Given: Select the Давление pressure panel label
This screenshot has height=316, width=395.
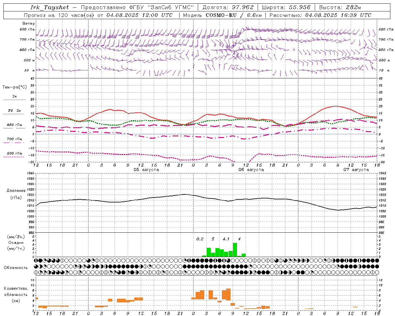Looking at the screenshot, I should 16,191.
